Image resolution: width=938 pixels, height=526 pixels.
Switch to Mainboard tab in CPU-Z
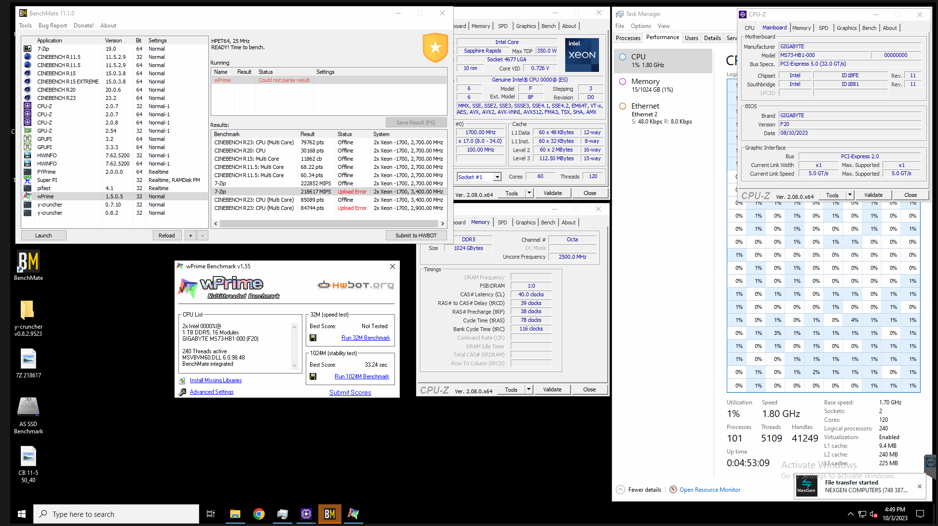(x=775, y=28)
